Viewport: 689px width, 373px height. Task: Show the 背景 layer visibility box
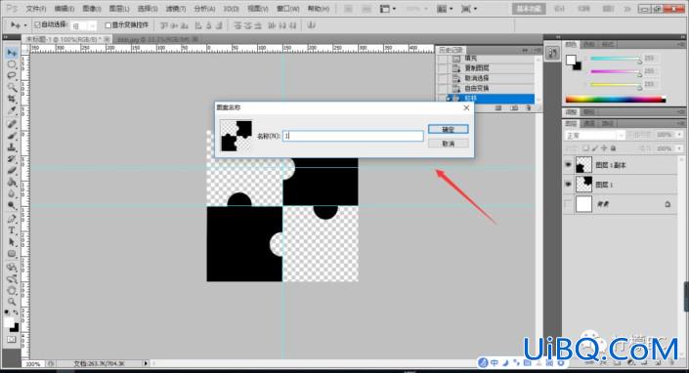click(x=568, y=204)
